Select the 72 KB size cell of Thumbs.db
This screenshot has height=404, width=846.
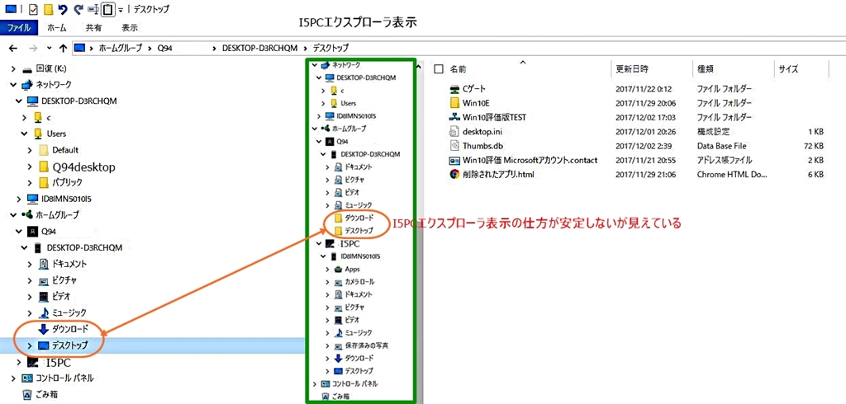[814, 146]
